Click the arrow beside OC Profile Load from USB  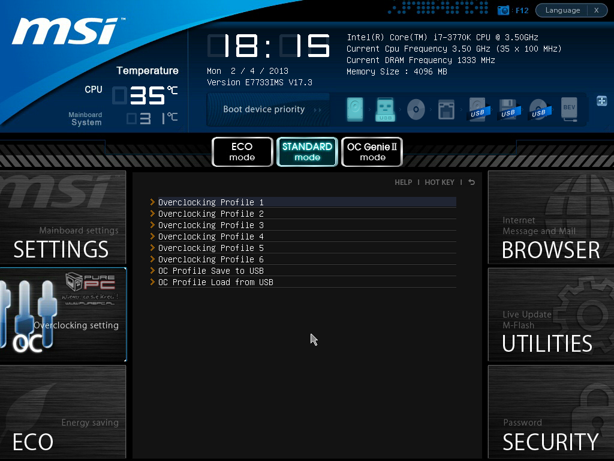click(x=153, y=282)
